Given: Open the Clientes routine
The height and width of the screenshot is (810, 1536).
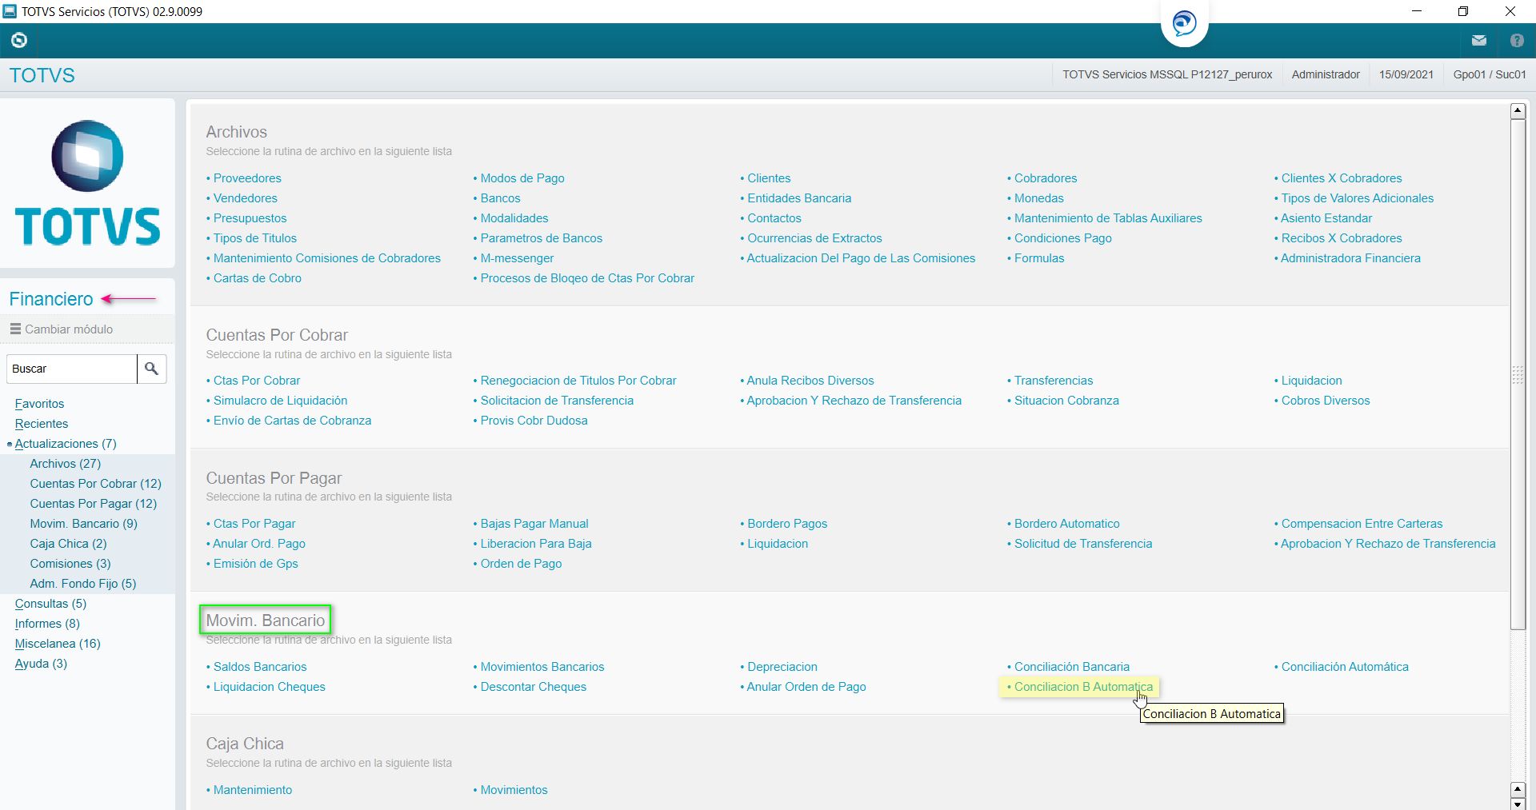Looking at the screenshot, I should coord(769,178).
